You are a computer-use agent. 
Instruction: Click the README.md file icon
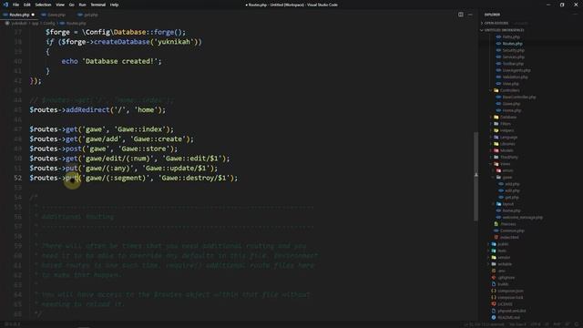pyautogui.click(x=494, y=318)
